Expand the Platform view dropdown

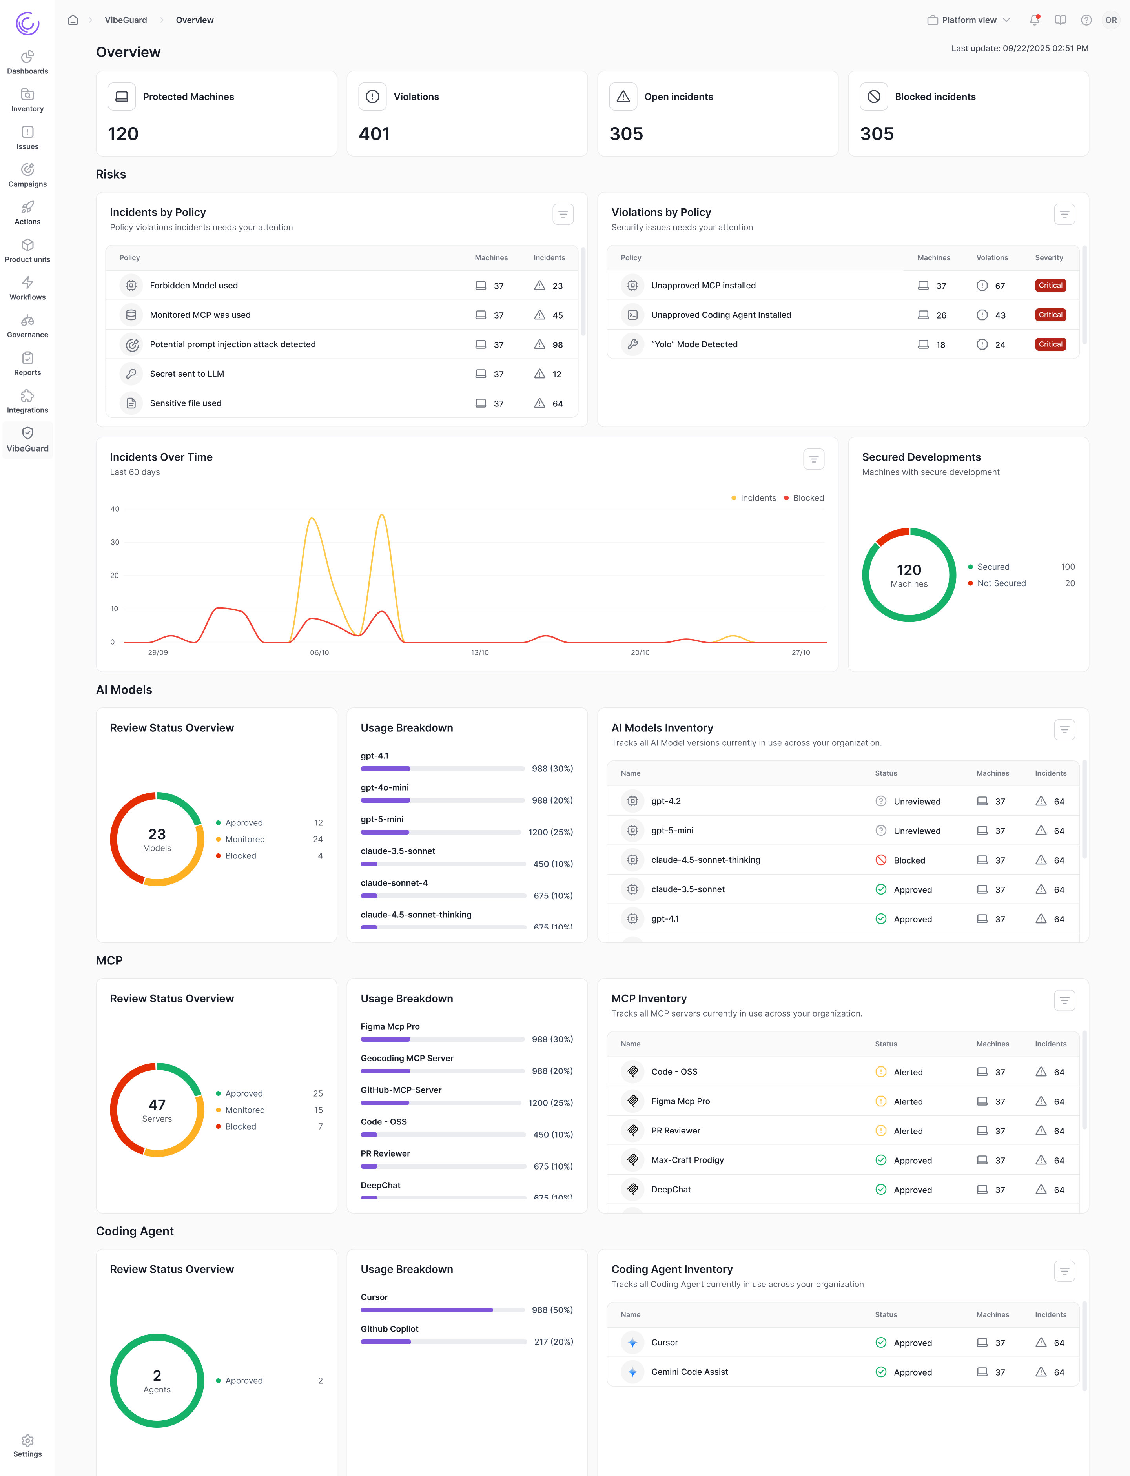coord(969,20)
